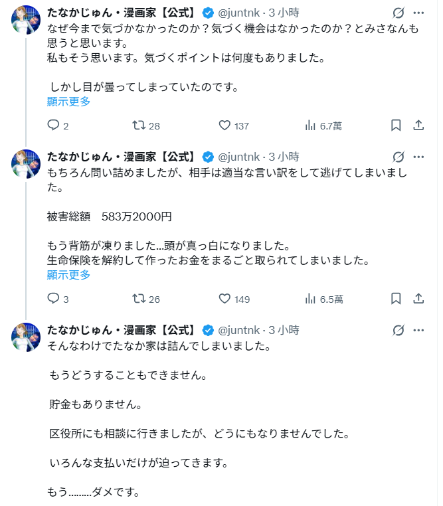Image resolution: width=443 pixels, height=506 pixels.
Task: Reply to the first tweet with 2 replies
Action: click(54, 126)
